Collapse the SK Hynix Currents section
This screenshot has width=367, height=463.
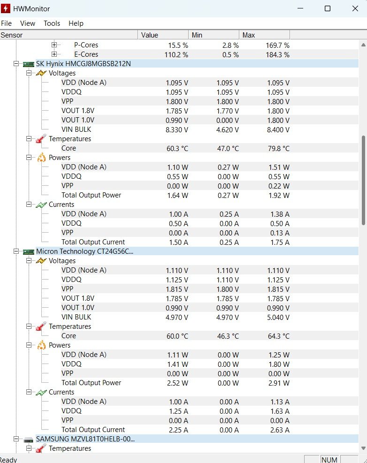click(x=29, y=205)
